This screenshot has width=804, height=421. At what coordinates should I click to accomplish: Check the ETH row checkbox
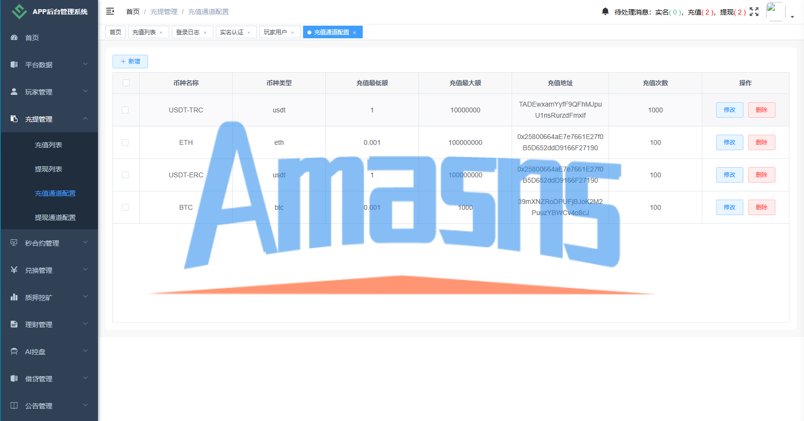coord(125,142)
